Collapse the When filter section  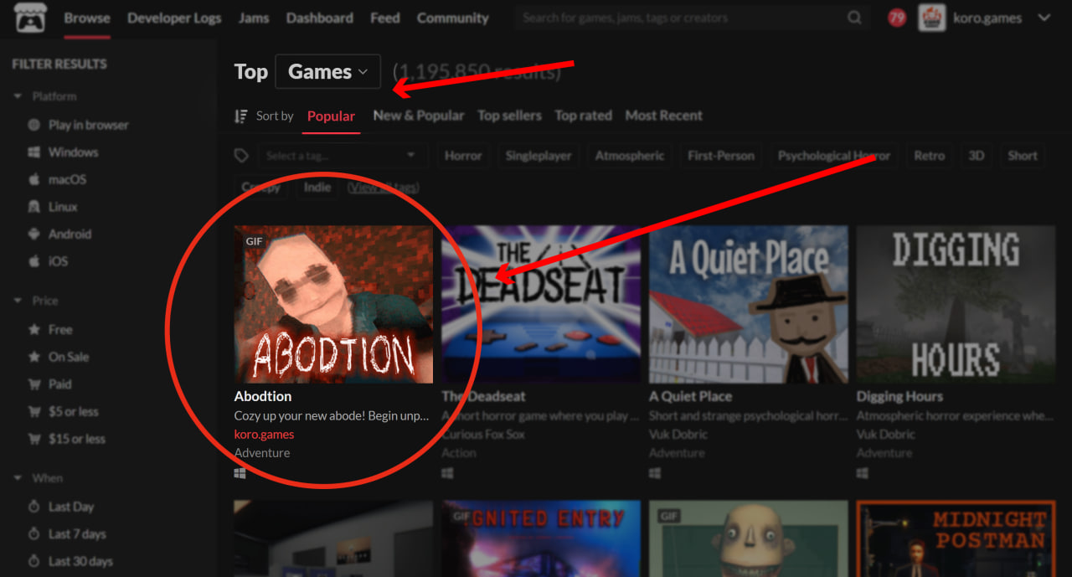37,478
